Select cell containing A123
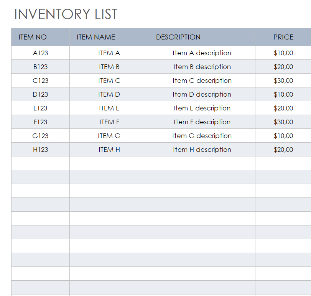The width and height of the screenshot is (311, 296). coord(40,53)
